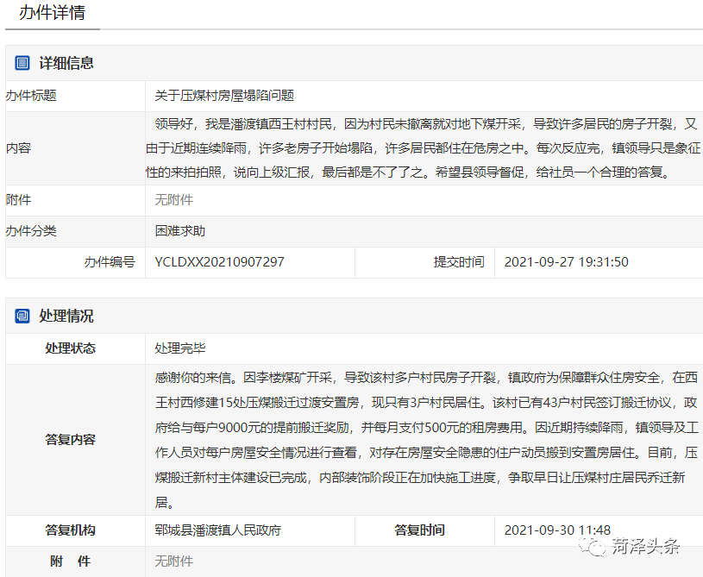The image size is (703, 577).
Task: Click the agency 郓城县潘渡镇人民政府
Action: click(217, 530)
